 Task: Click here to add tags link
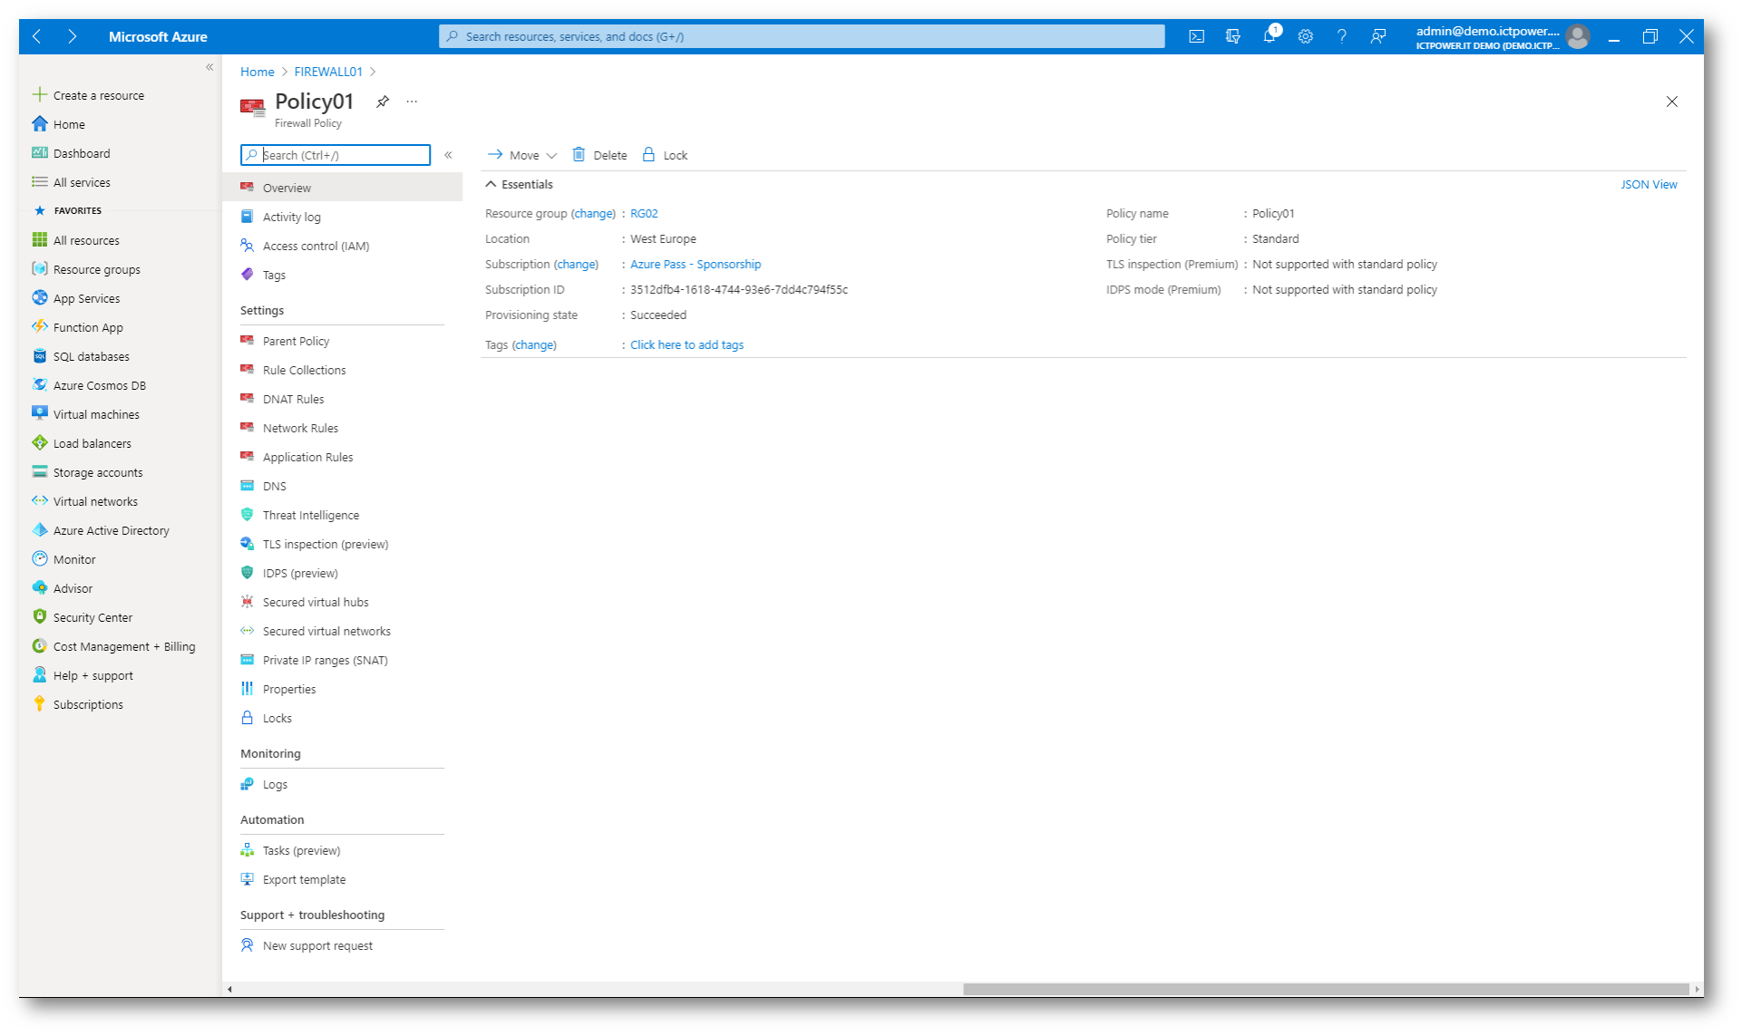click(686, 345)
